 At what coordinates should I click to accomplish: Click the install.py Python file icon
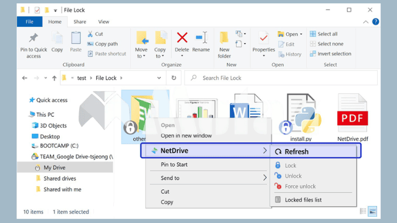tap(301, 114)
